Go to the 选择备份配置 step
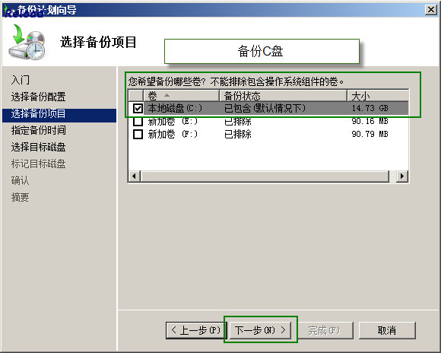Viewport: 441px width, 353px height. pos(39,97)
